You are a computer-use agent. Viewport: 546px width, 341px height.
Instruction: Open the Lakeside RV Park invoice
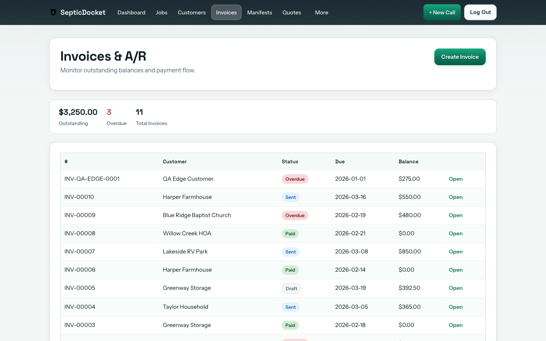coord(455,252)
